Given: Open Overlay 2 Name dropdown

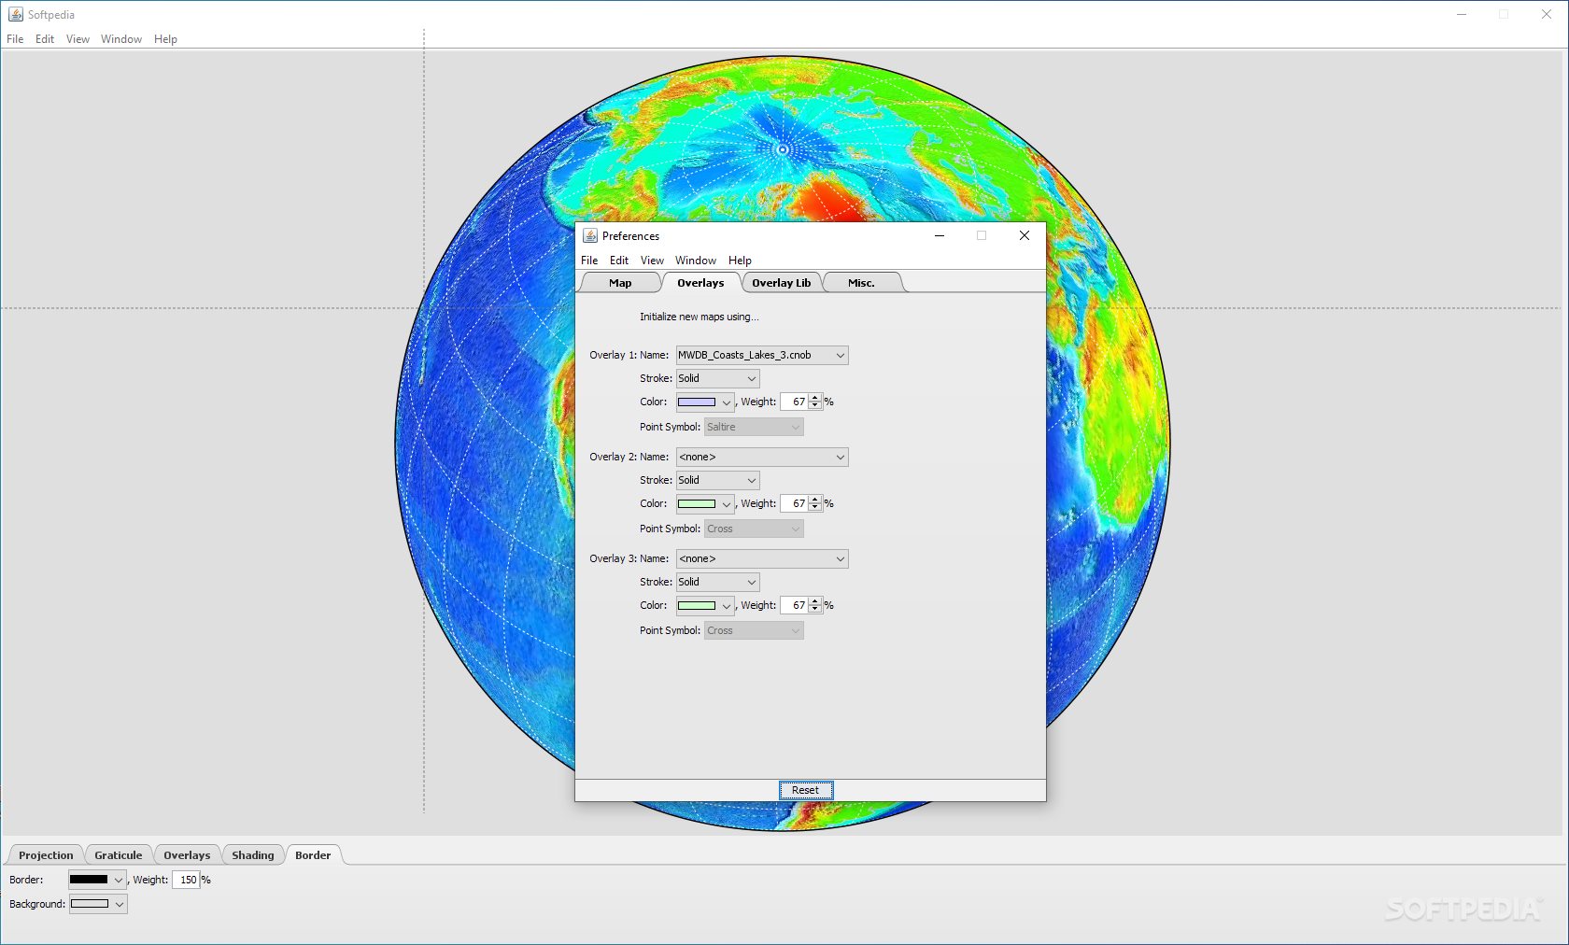Looking at the screenshot, I should [762, 457].
